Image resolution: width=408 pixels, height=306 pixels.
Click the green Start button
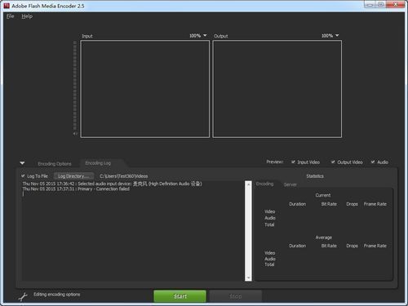pos(180,296)
